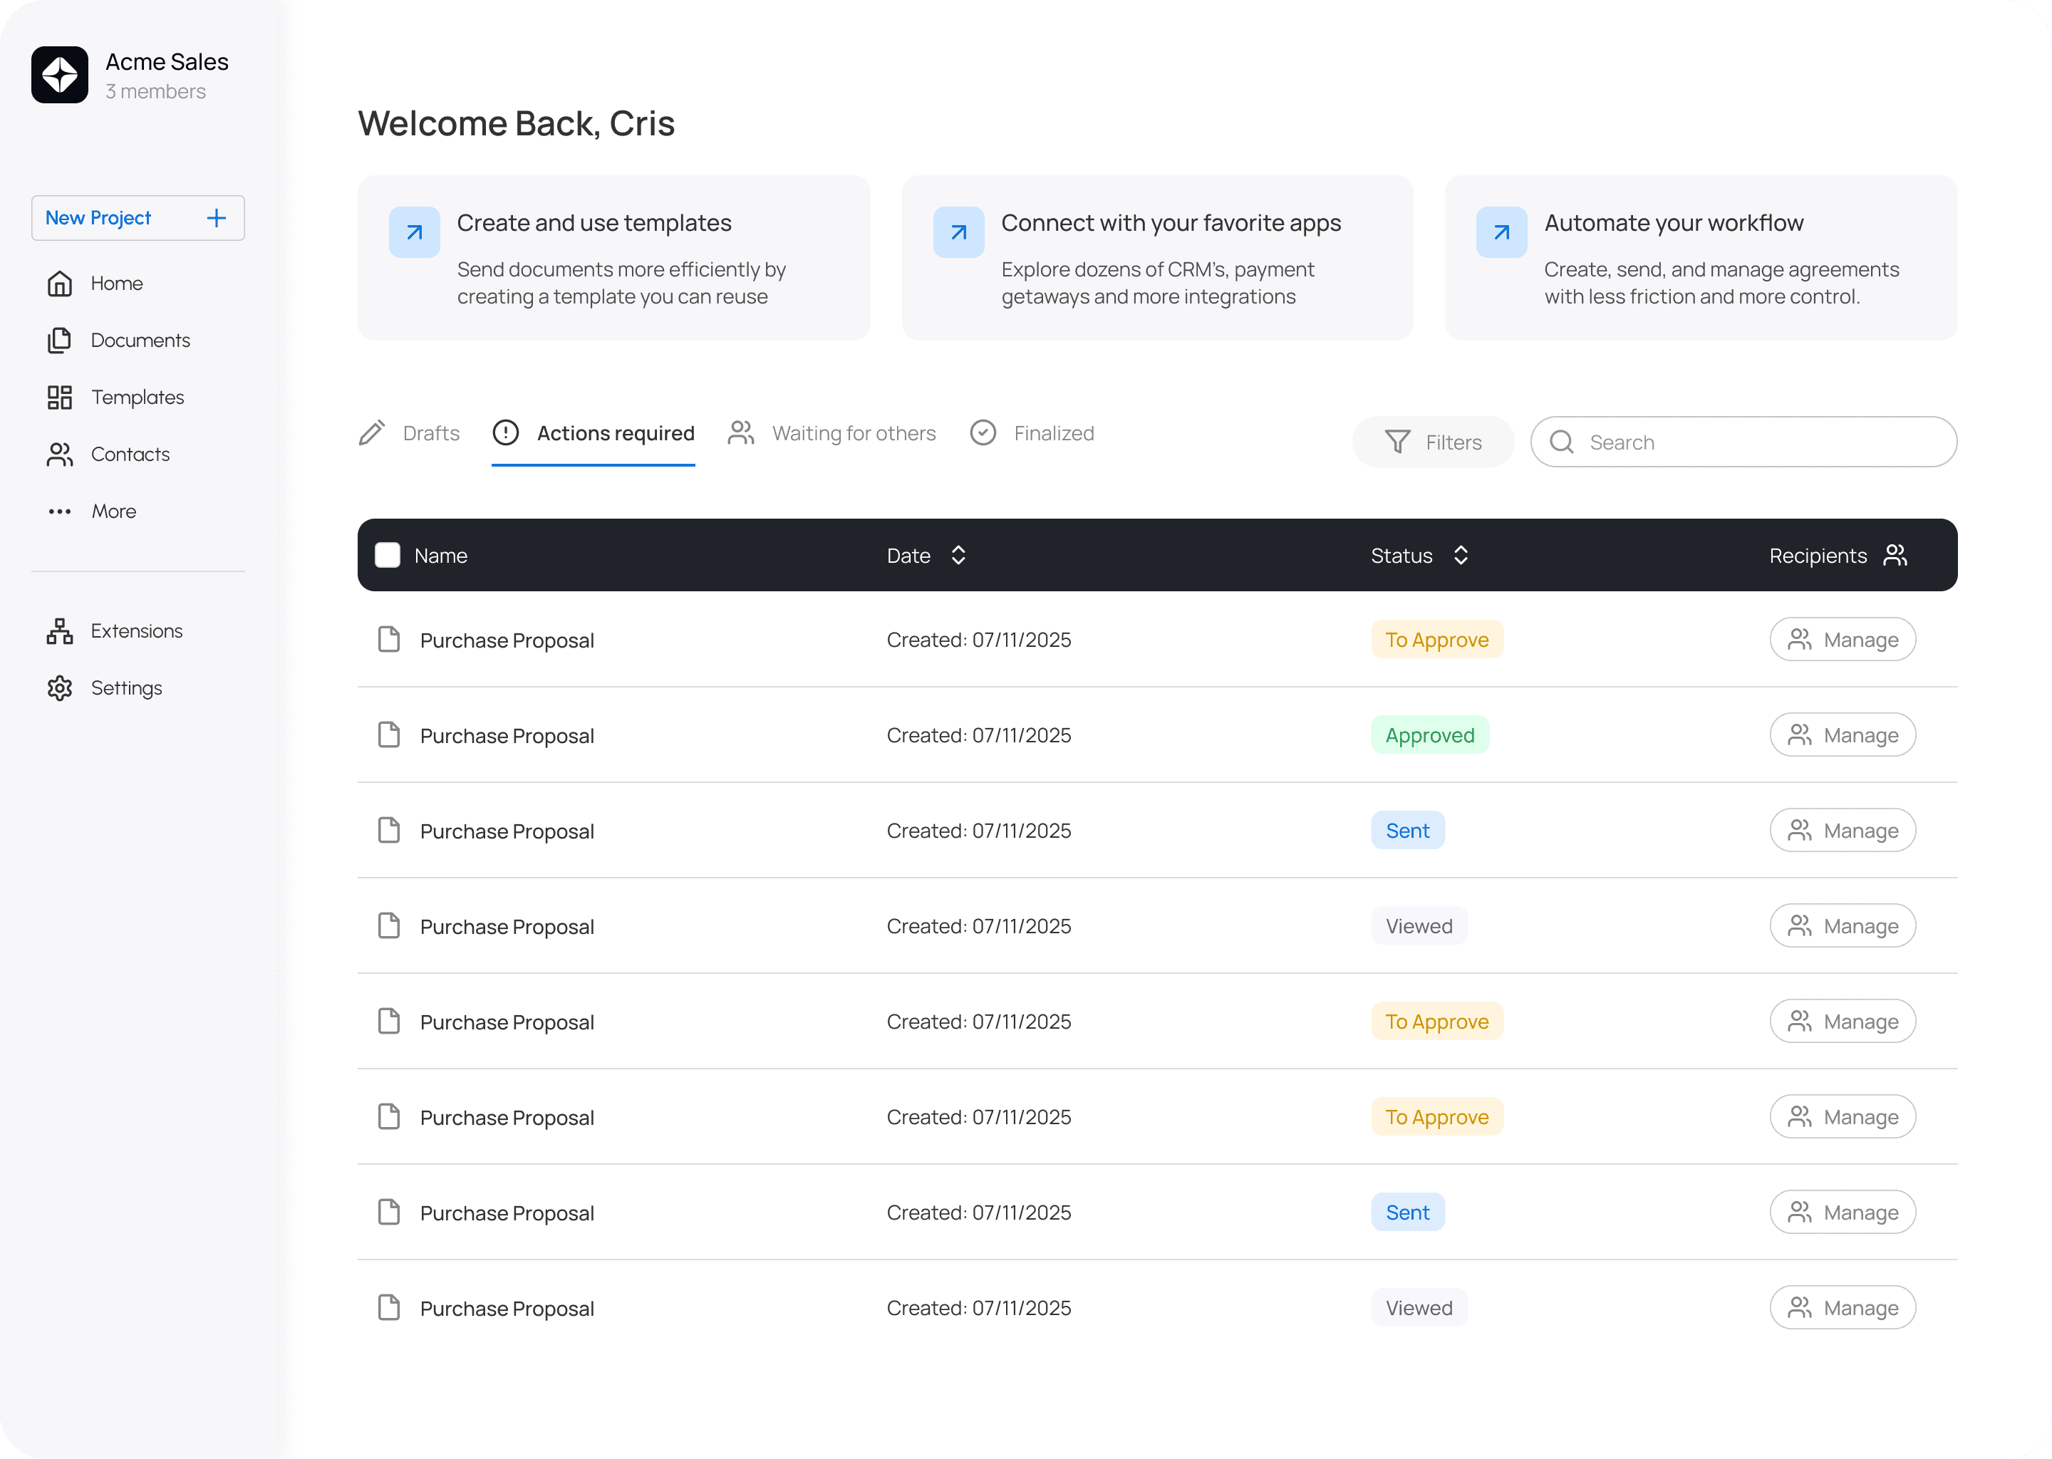Screen dimensions: 2052x1459
Task: Click Manage for the Approved proposal
Action: (1843, 735)
